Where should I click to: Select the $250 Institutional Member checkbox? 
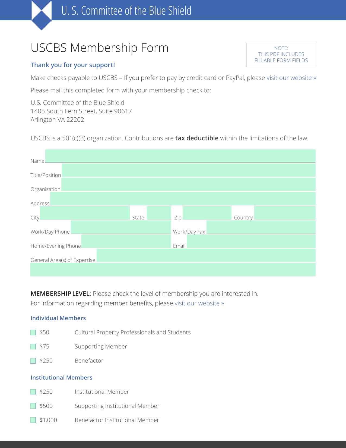click(33, 392)
